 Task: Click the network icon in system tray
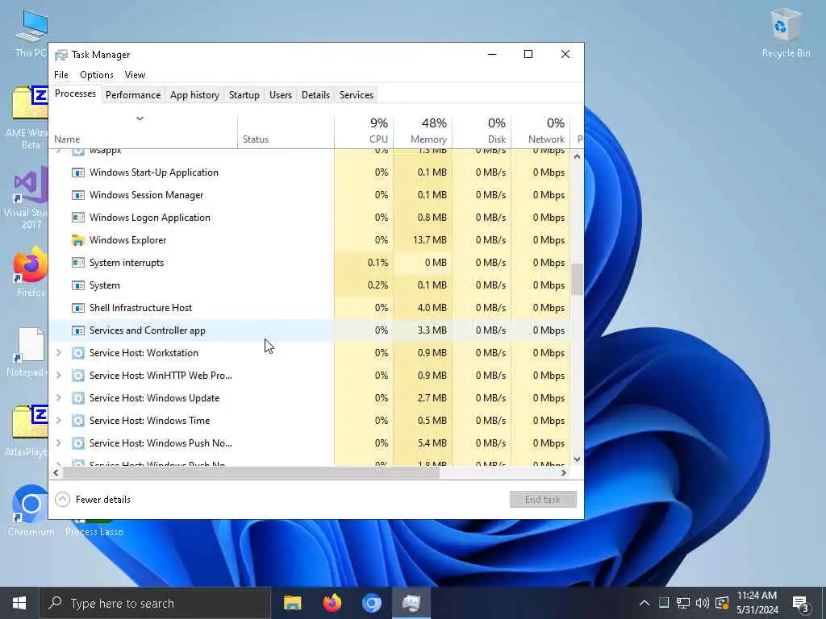682,603
